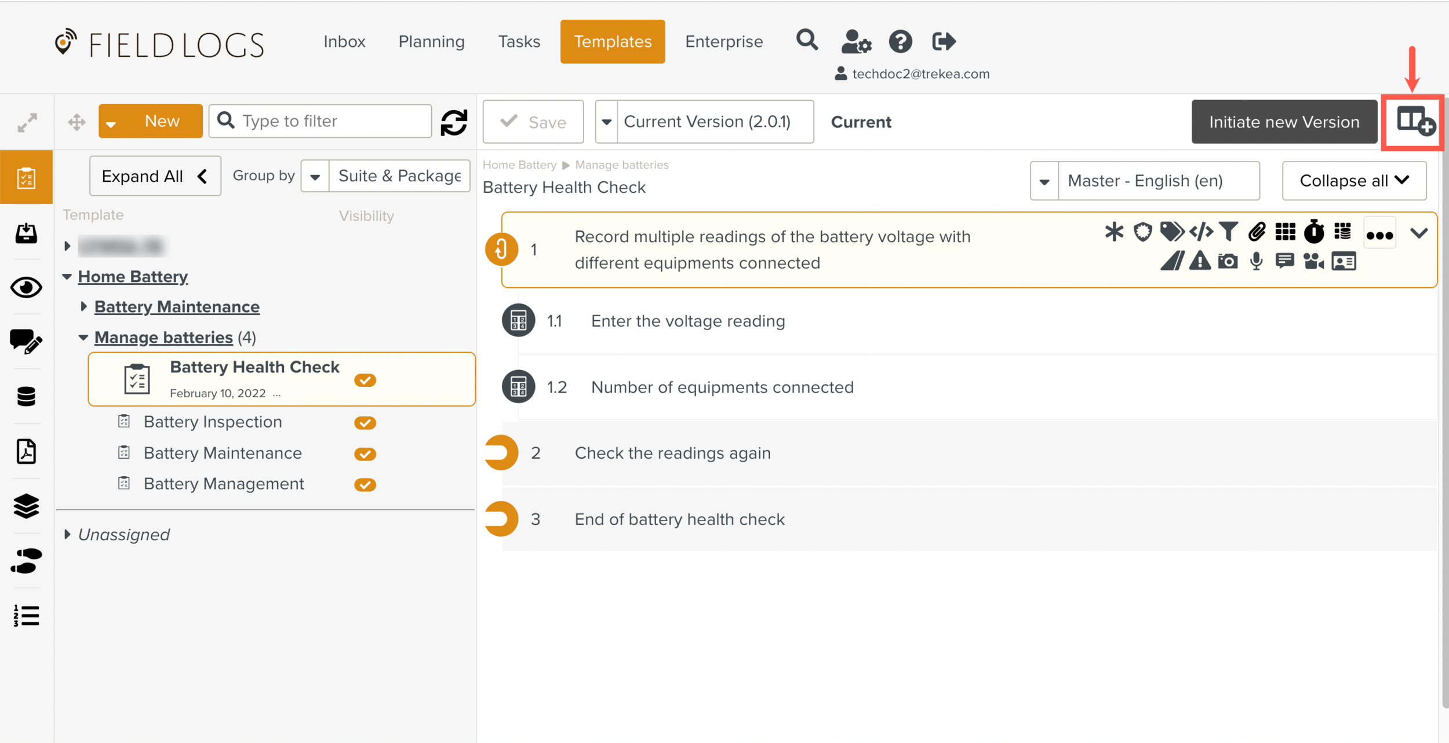Click the tags icon on step 1
This screenshot has height=743, width=1449.
[1172, 232]
